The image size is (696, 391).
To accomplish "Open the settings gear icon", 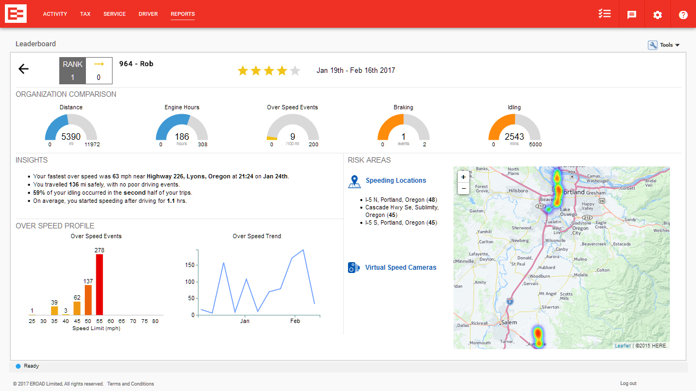I will 657,15.
